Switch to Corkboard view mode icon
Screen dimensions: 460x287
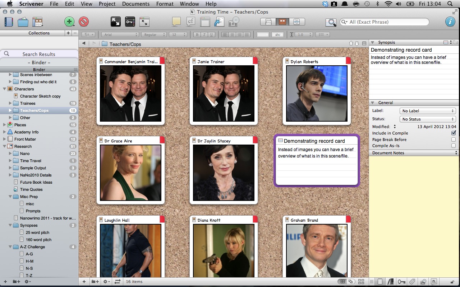(x=282, y=22)
